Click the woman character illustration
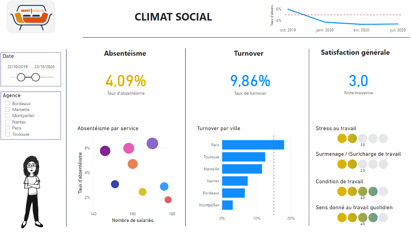The height and width of the screenshot is (232, 412). (x=32, y=191)
